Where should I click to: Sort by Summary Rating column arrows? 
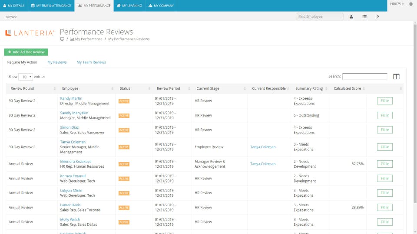[326, 88]
